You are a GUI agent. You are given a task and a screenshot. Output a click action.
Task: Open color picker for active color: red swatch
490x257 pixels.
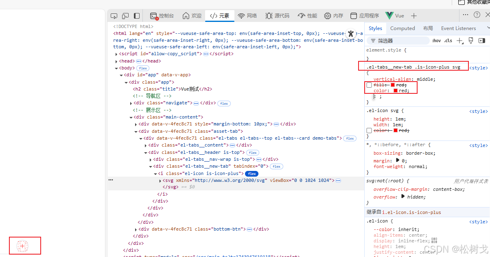coord(395,91)
